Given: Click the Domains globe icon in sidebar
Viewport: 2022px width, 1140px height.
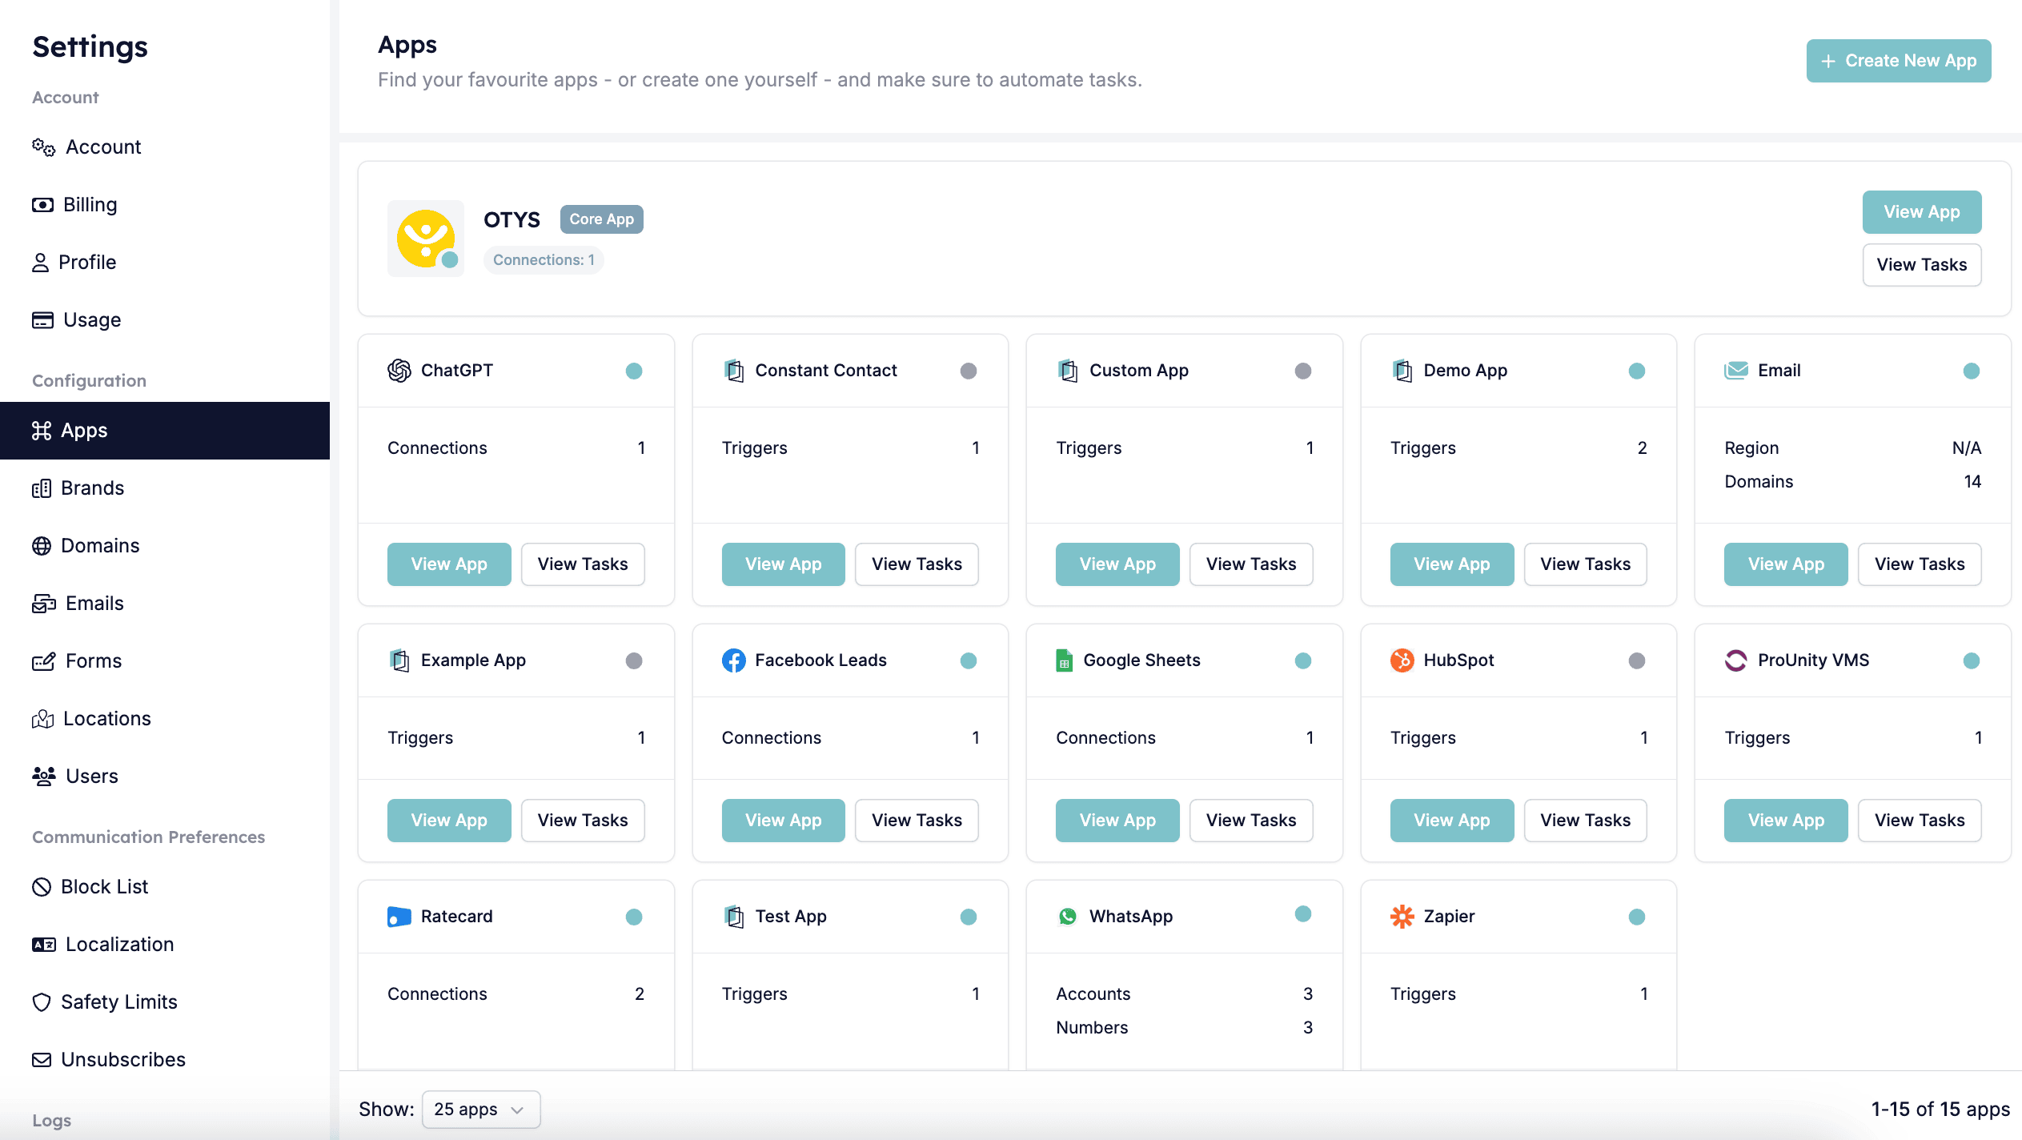Looking at the screenshot, I should point(42,546).
